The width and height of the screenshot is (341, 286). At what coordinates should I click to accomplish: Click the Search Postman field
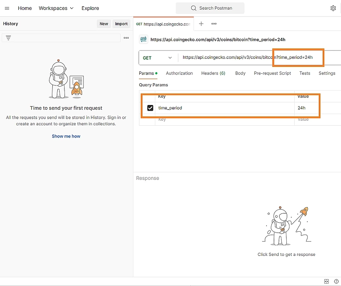click(210, 8)
